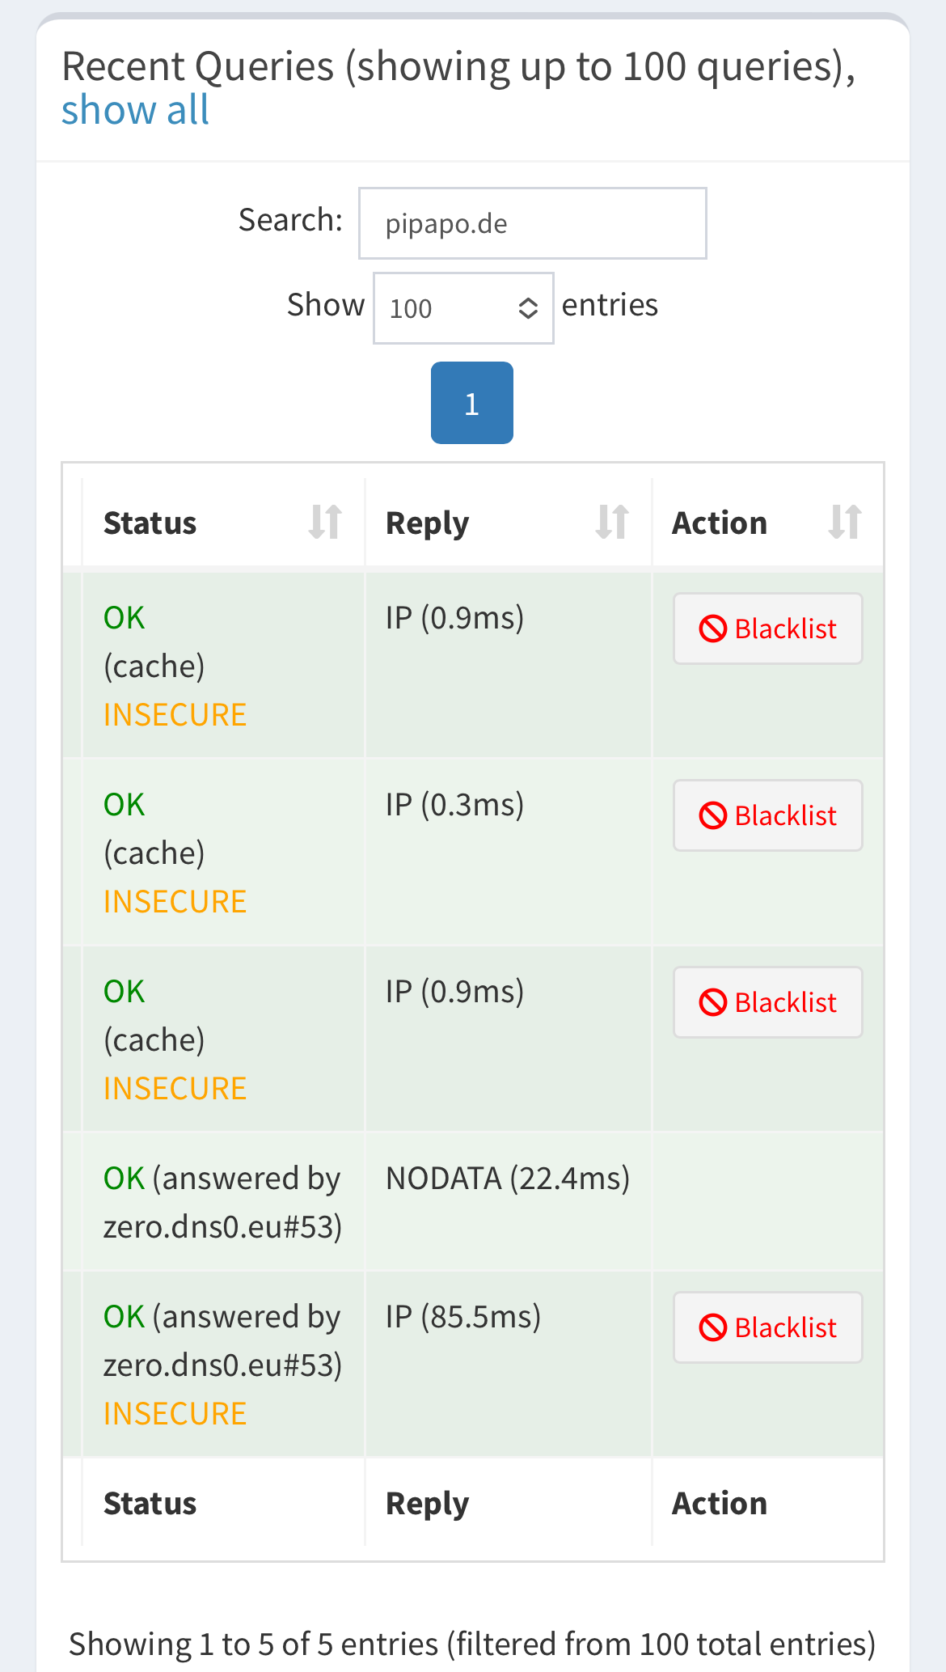Screen dimensions: 946x1672
Task: Select page 1 in pagination
Action: (472, 403)
